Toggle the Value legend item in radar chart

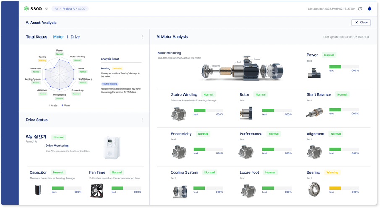[66, 105]
